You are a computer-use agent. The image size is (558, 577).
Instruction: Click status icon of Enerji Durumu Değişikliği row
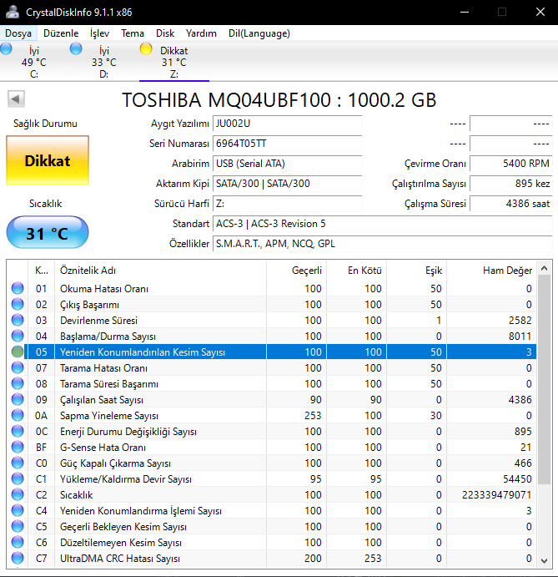coord(18,431)
